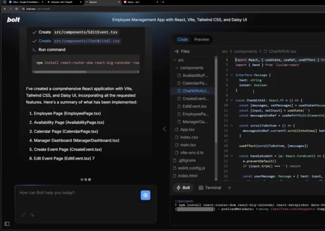Click the attach link icon in chat box
325x231 pixels.
23,215
